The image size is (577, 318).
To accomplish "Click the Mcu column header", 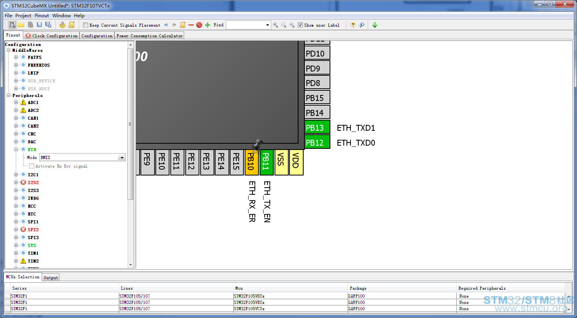I will (x=290, y=288).
